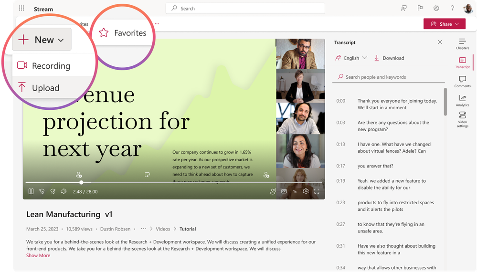Expand the New dropdown button
This screenshot has height=272, width=477.
[x=42, y=40]
